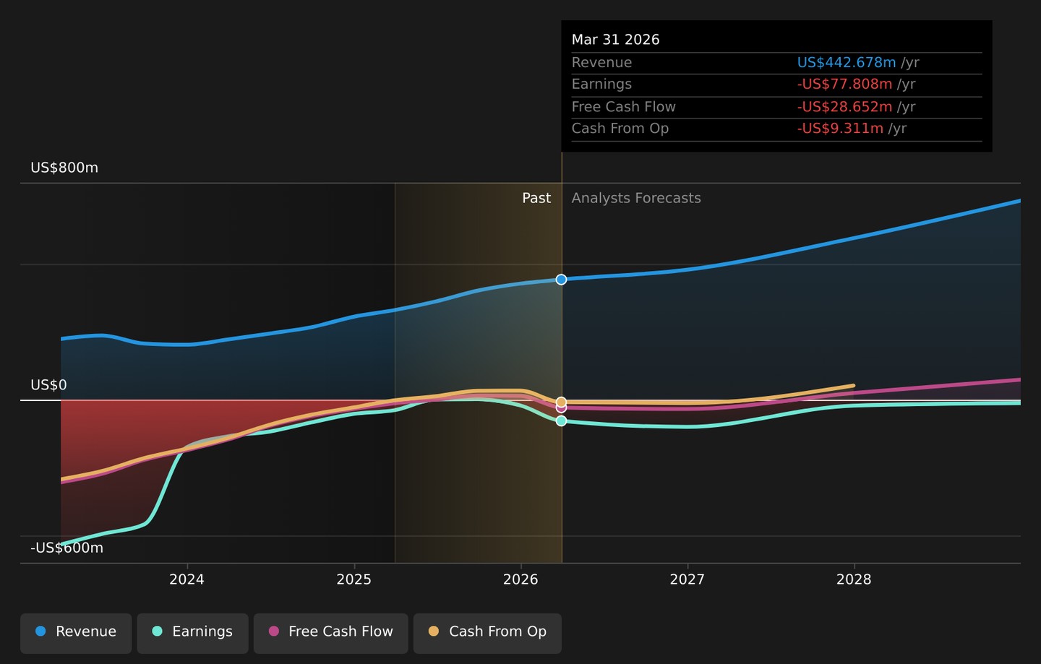The width and height of the screenshot is (1041, 664).
Task: Click the -US$77.808m earnings value
Action: pyautogui.click(x=844, y=85)
